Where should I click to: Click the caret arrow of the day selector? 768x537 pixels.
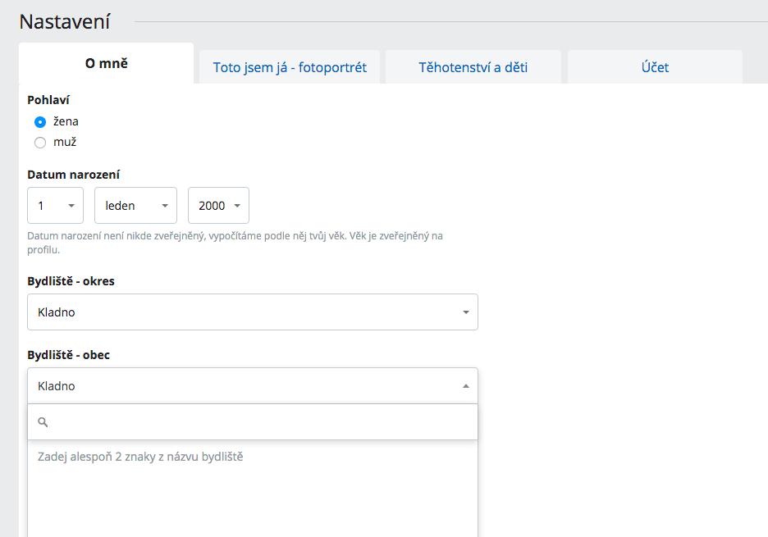(71, 206)
